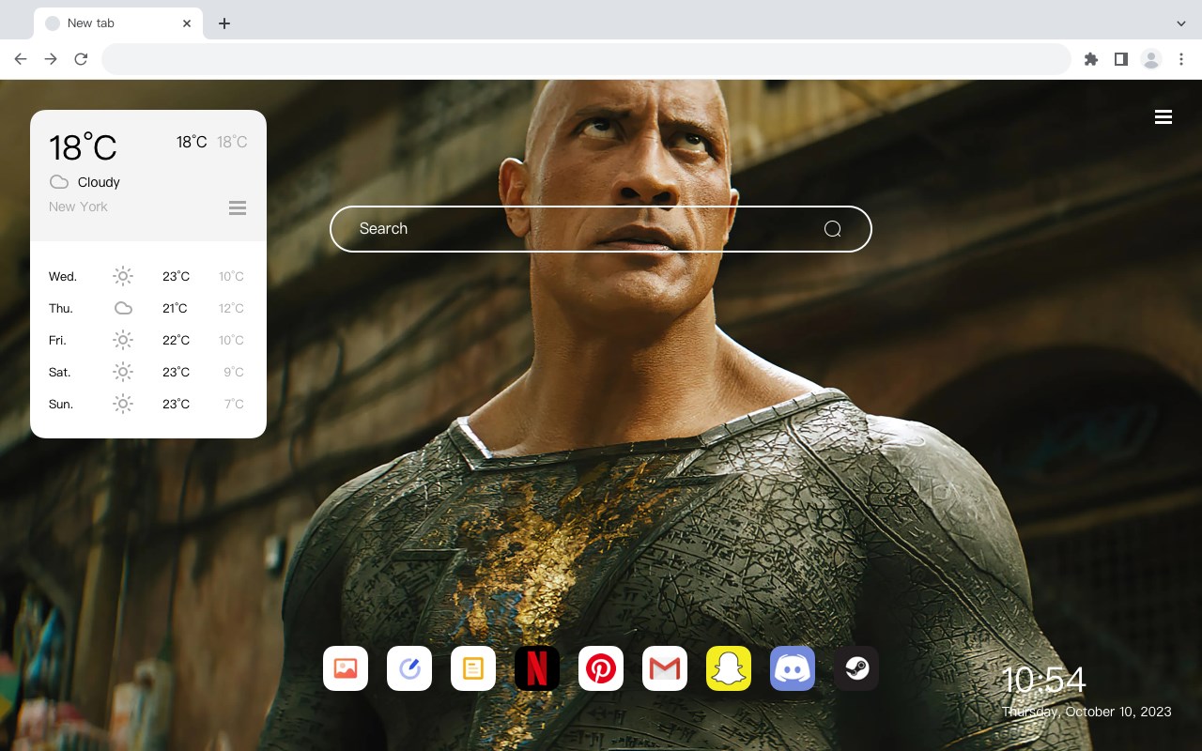Open the Chrome extensions puzzle icon

1091,59
